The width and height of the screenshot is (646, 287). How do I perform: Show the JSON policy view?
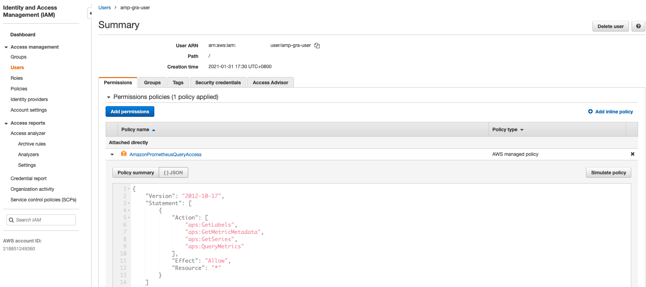(174, 173)
